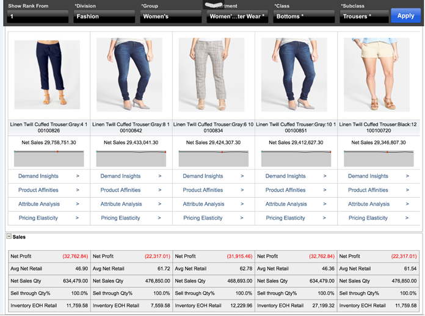425x316 pixels.
Task: Open the Class dropdown showing Bottoms
Action: pyautogui.click(x=304, y=16)
